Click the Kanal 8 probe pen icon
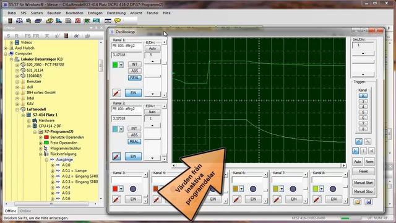 [317, 199]
